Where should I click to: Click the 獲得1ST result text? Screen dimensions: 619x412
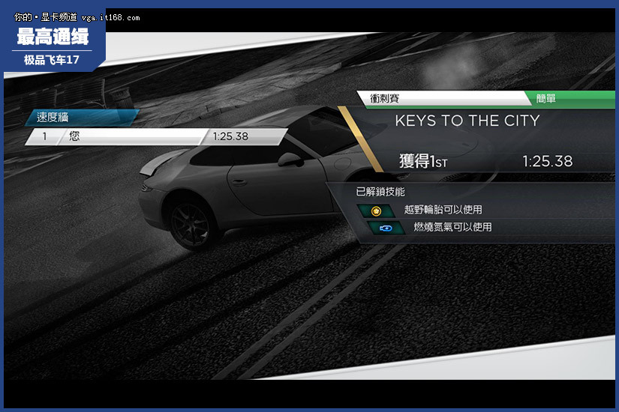pyautogui.click(x=423, y=161)
